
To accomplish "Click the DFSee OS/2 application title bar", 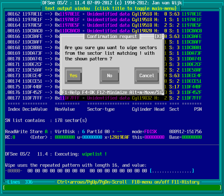I will point(112,3).
